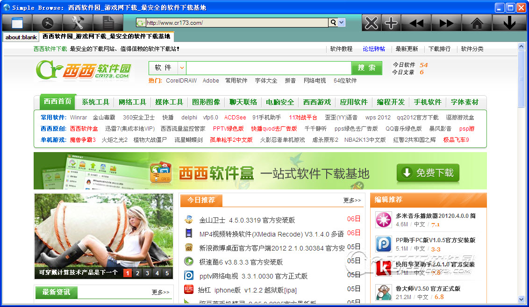The width and height of the screenshot is (529, 307).
Task: Open the history clock icon
Action: point(48,23)
